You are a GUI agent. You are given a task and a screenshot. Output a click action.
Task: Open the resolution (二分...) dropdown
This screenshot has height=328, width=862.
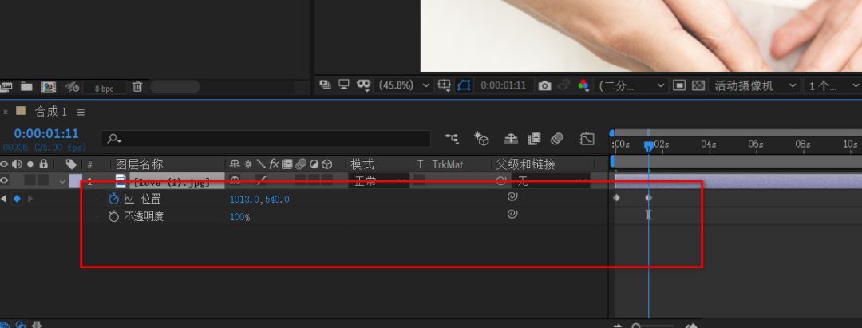(631, 85)
